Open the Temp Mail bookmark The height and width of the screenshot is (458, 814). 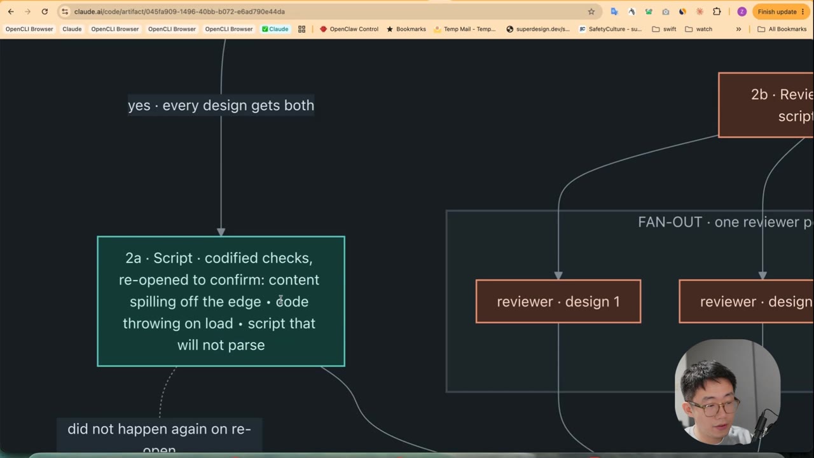click(x=465, y=29)
